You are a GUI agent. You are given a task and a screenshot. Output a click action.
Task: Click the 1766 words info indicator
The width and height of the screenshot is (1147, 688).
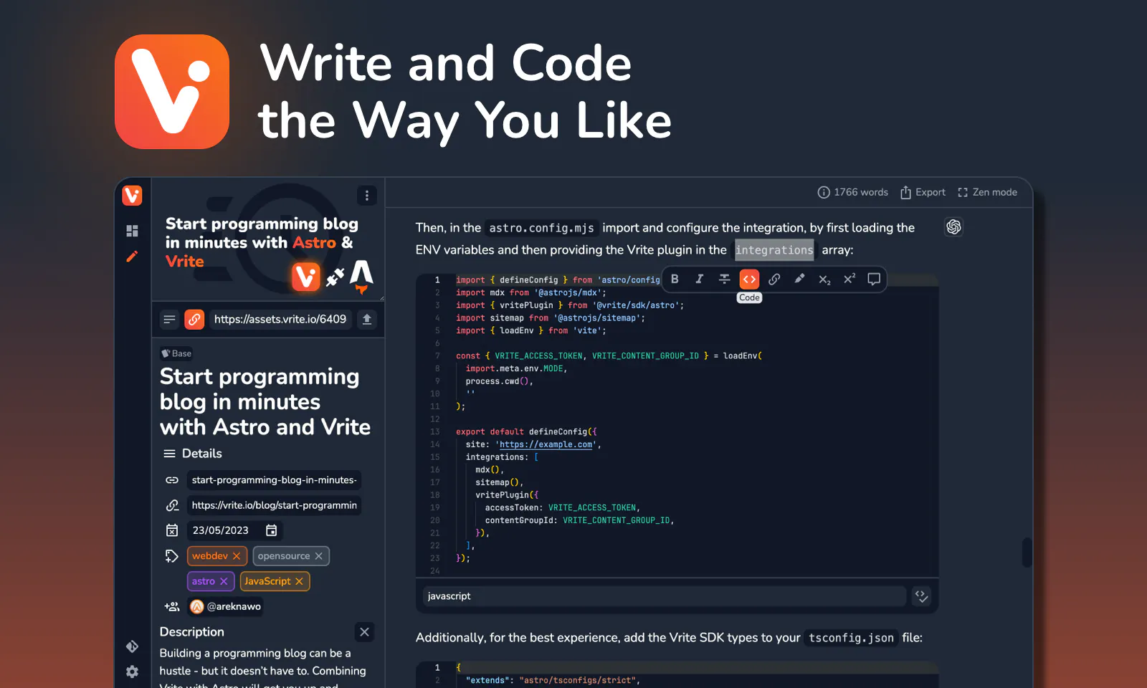click(x=852, y=192)
